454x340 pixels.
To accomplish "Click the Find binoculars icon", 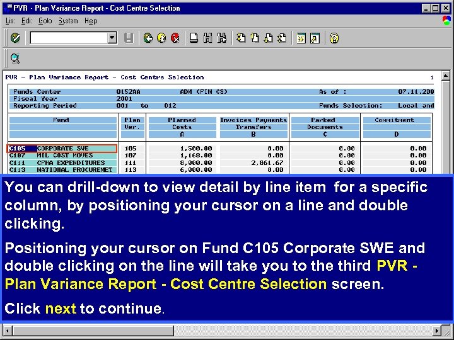I will coord(207,38).
